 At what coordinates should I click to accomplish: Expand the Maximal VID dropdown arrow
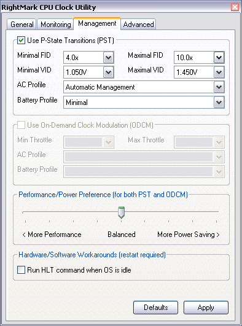click(x=219, y=72)
